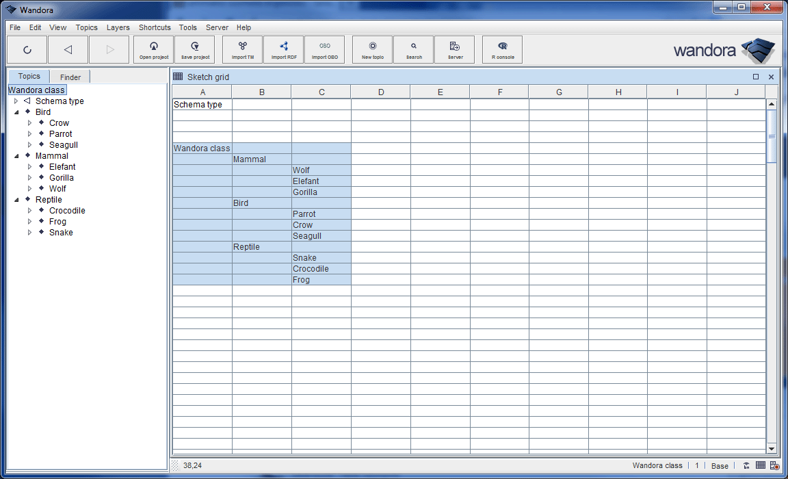
Task: Click the column D header
Action: pyautogui.click(x=381, y=92)
